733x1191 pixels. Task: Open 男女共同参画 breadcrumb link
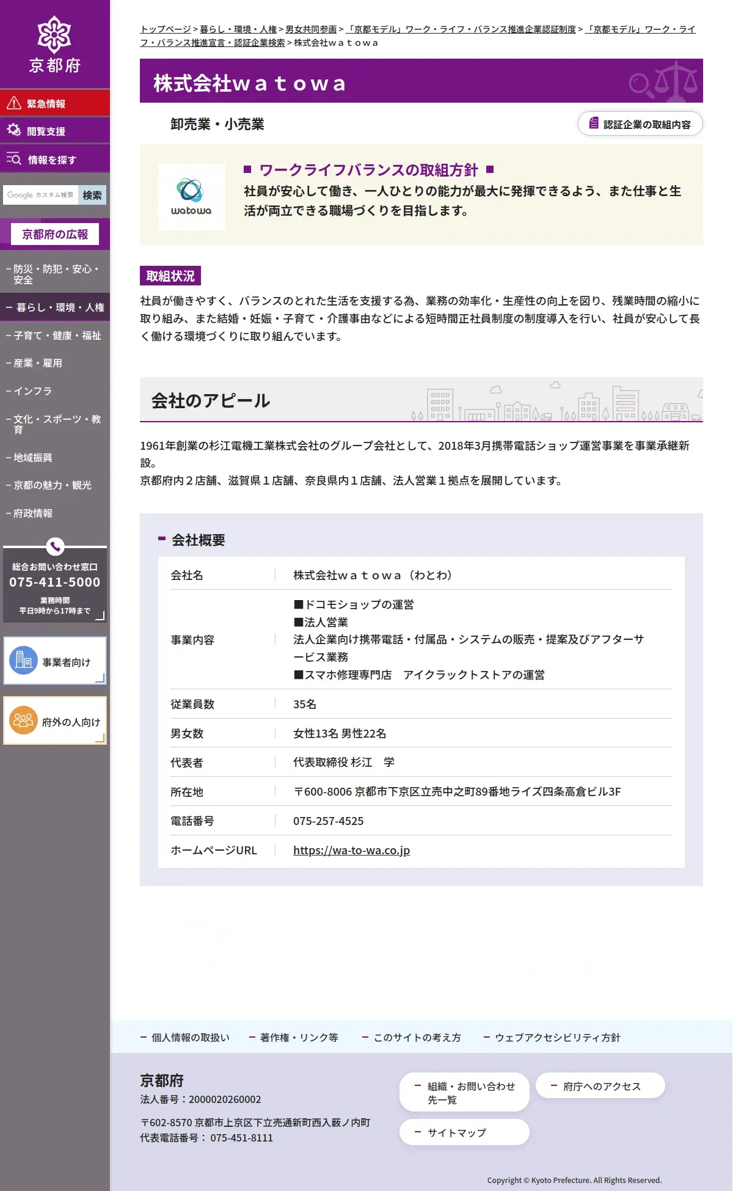pos(311,29)
